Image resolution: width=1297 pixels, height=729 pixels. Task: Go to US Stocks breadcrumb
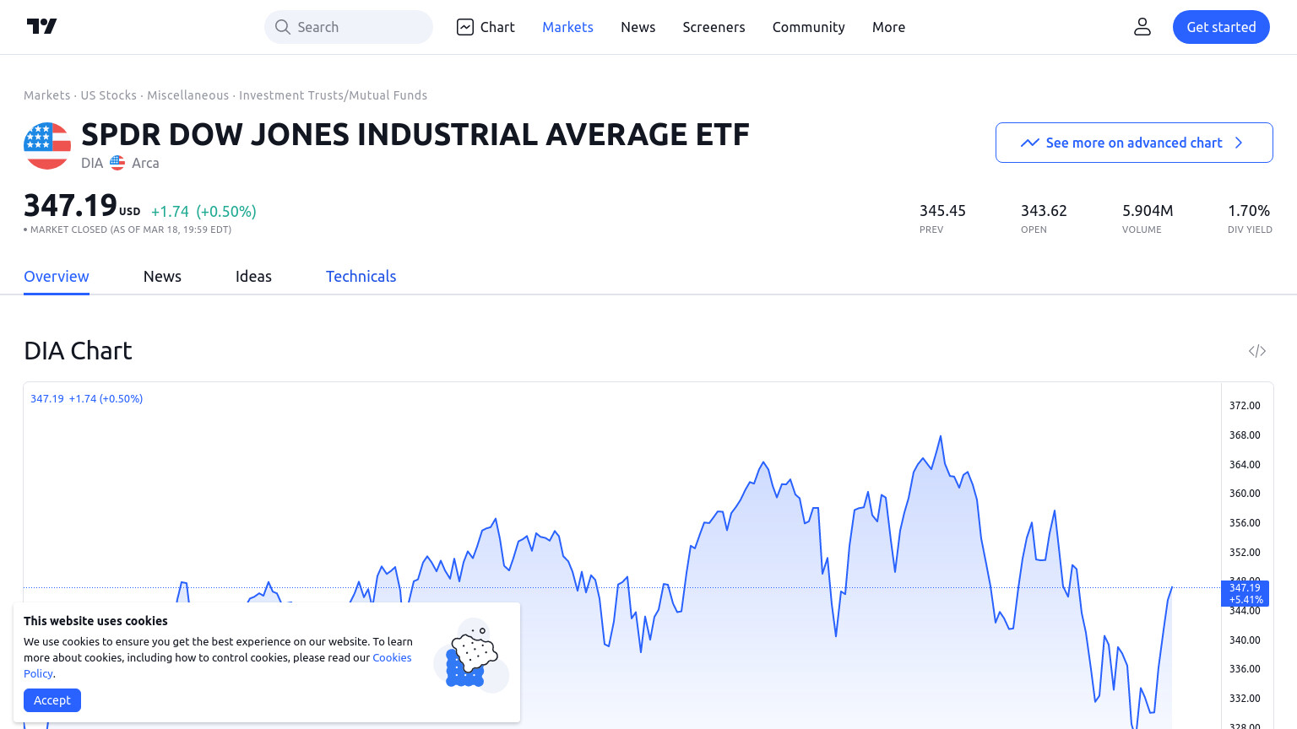point(108,95)
